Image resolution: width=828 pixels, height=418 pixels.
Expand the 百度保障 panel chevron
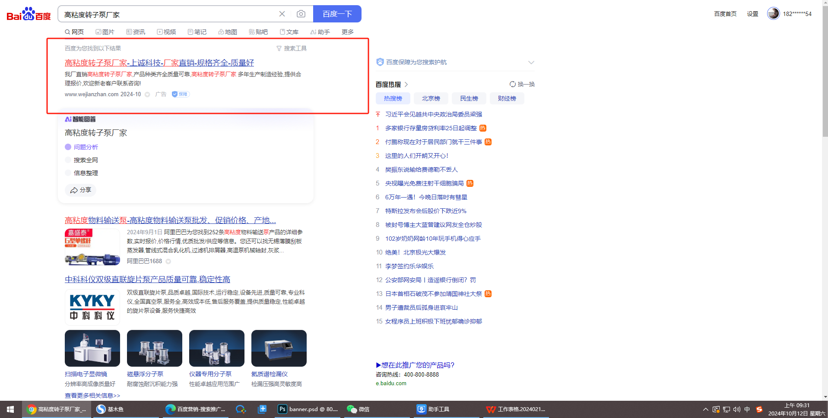(x=531, y=63)
